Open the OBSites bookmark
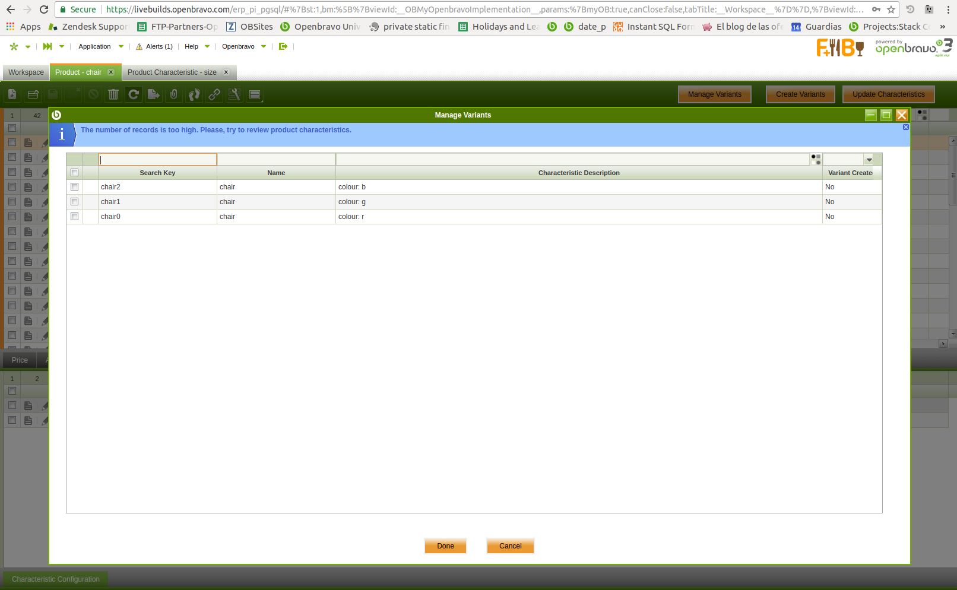Screen dimensions: 957x590 coord(250,27)
